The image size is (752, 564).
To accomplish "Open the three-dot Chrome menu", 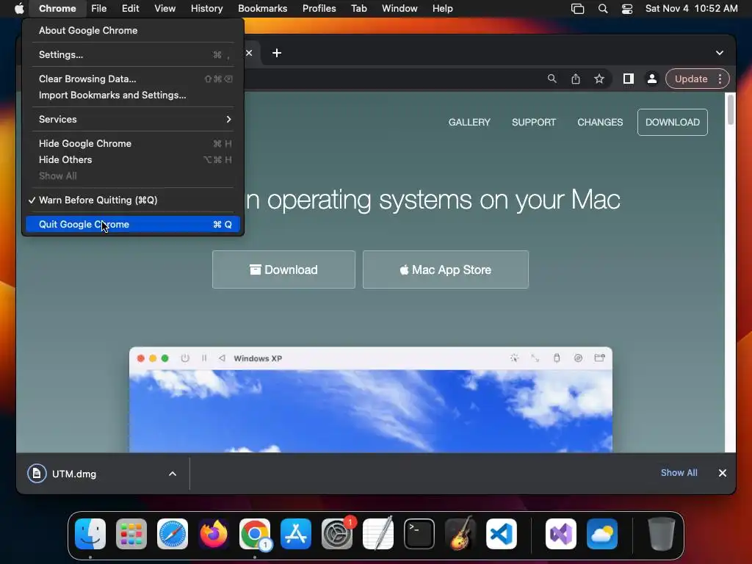I will 720,79.
